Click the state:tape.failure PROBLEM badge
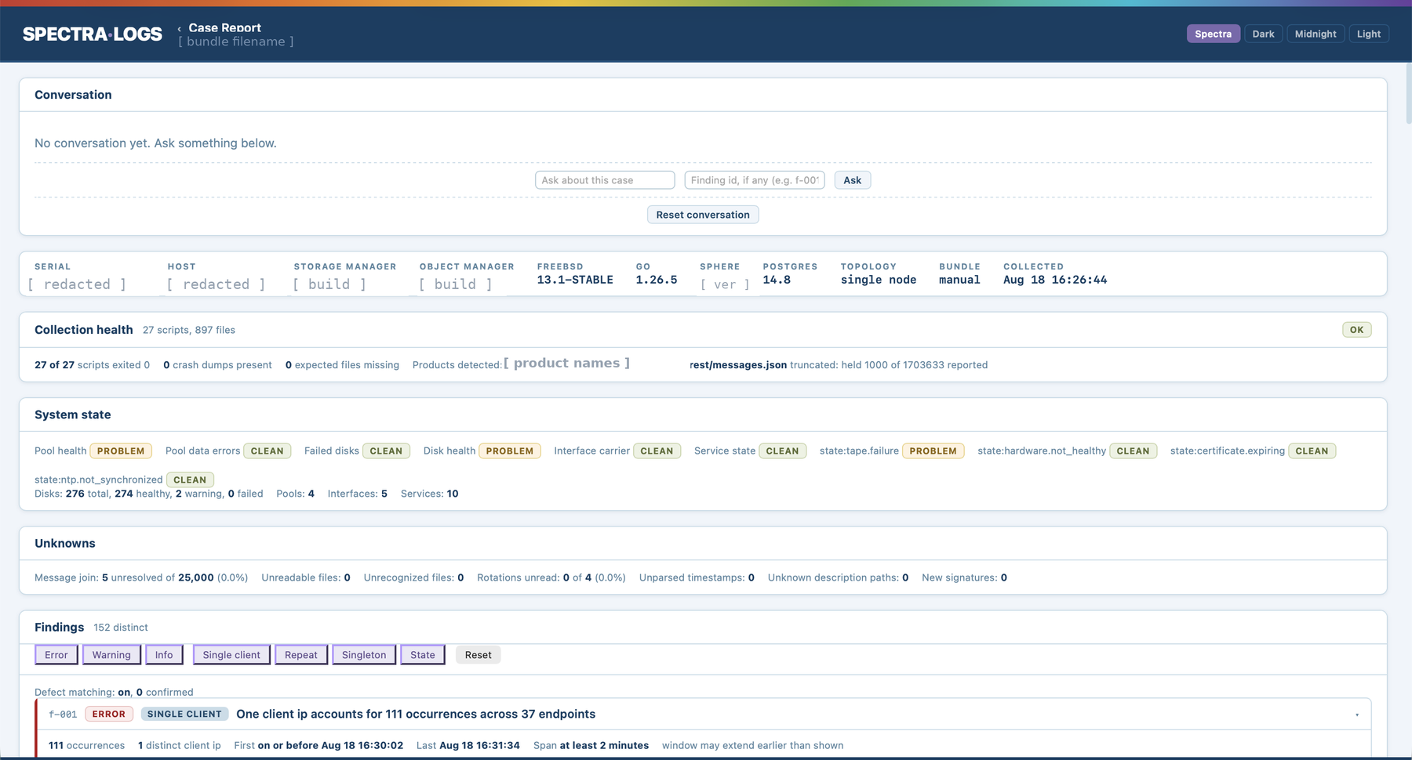This screenshot has height=760, width=1412. (933, 451)
